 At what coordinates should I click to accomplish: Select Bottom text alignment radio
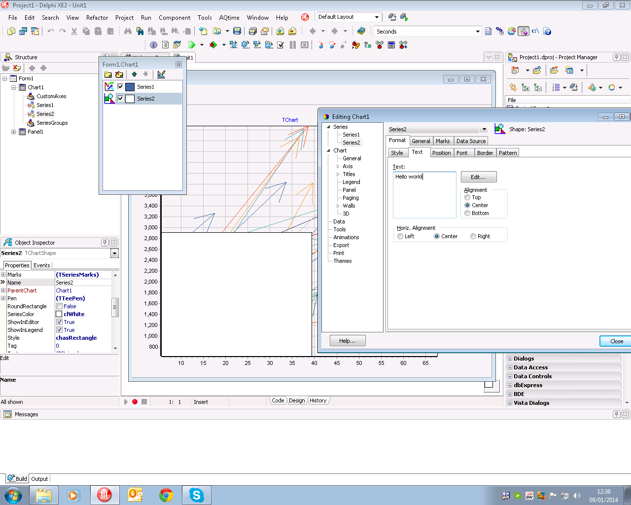467,213
